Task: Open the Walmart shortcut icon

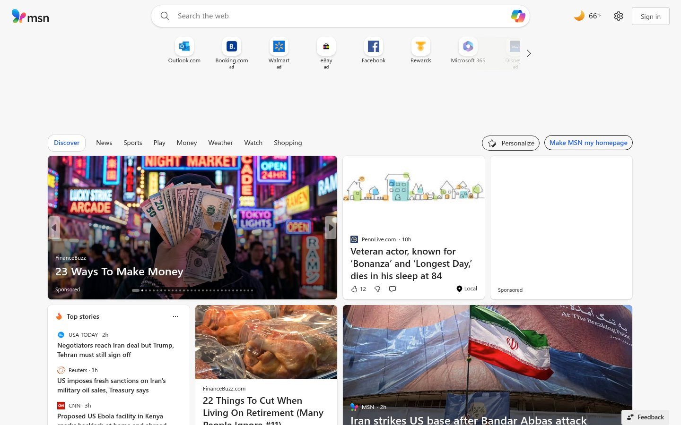Action: [279, 46]
